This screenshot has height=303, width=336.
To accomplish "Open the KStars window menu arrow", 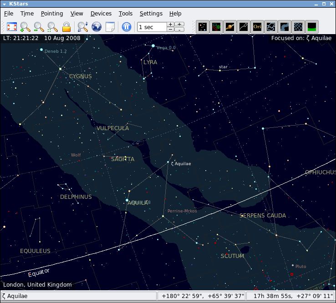I will click(x=4, y=4).
